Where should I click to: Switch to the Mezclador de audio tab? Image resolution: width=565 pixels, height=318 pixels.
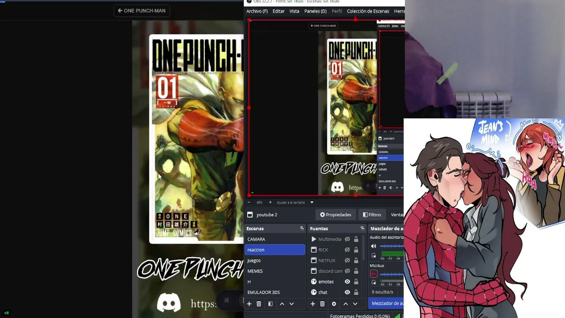coord(387,303)
